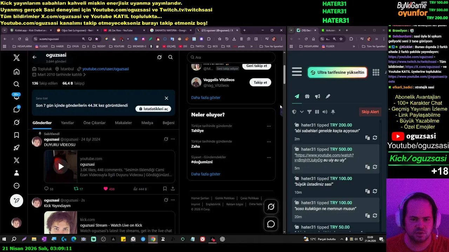Click 'İstatistikleri aç' button
Image resolution: width=449 pixels, height=252 pixels.
(x=153, y=109)
